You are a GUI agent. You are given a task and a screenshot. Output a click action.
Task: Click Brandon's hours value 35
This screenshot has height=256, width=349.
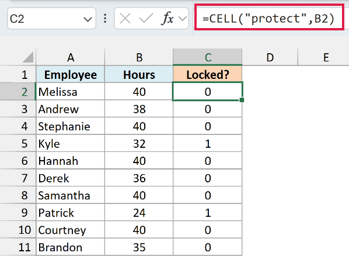pos(139,247)
